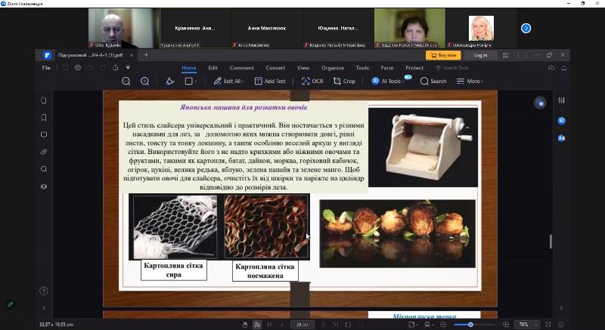
Task: Show next Zoom participants with blue arrow
Action: tap(526, 28)
